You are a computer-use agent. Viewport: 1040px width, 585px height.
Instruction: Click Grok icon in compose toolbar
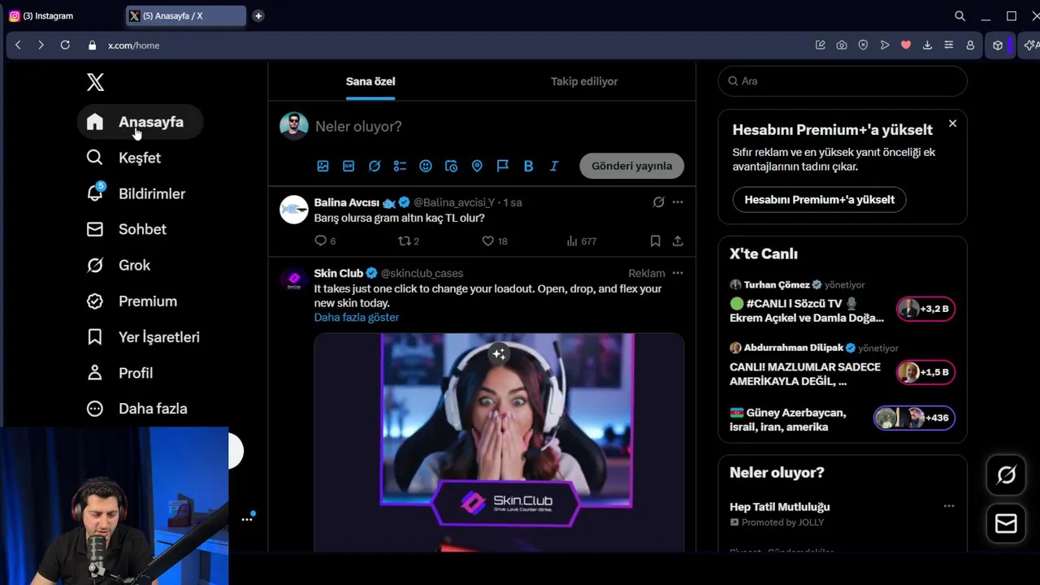point(375,166)
